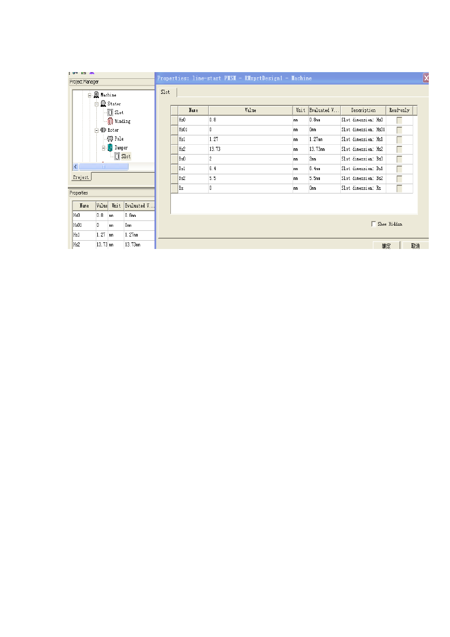The width and height of the screenshot is (450, 637).
Task: Click the dialog's Hs0 name cell
Action: click(193, 120)
